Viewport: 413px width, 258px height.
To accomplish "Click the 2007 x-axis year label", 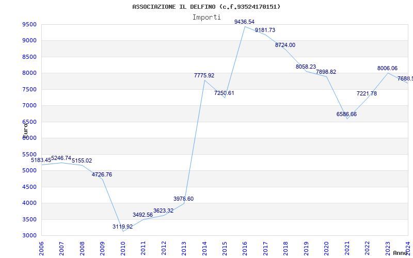I will (x=61, y=249).
